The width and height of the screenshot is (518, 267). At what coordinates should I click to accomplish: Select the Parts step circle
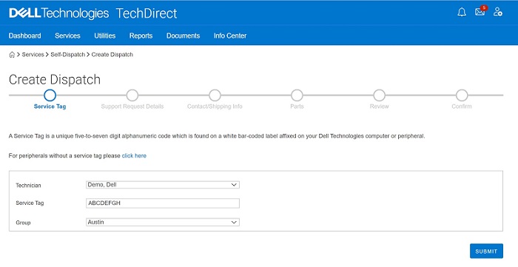(297, 95)
